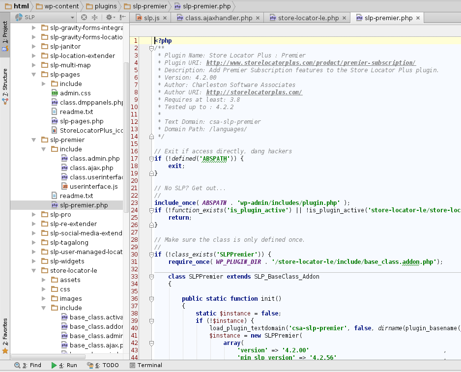
Task: Open userinterface.js in the project tree
Action: tap(93, 187)
